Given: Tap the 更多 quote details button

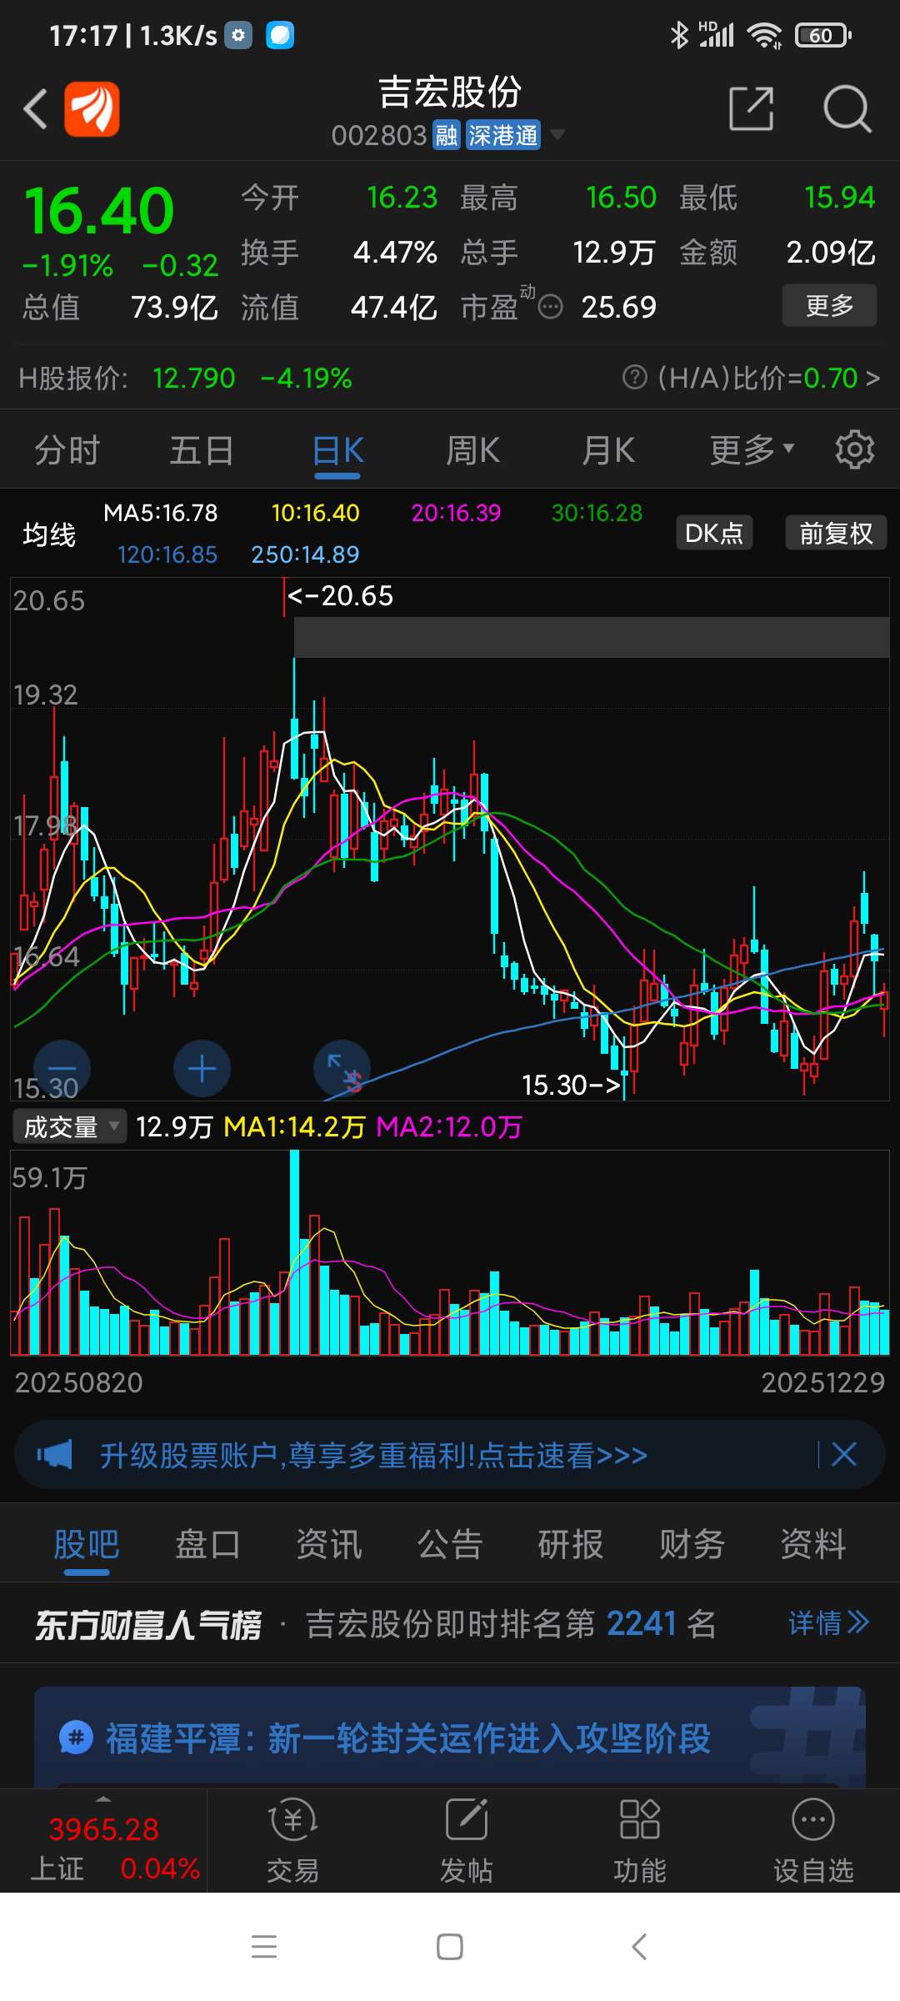Looking at the screenshot, I should click(829, 305).
